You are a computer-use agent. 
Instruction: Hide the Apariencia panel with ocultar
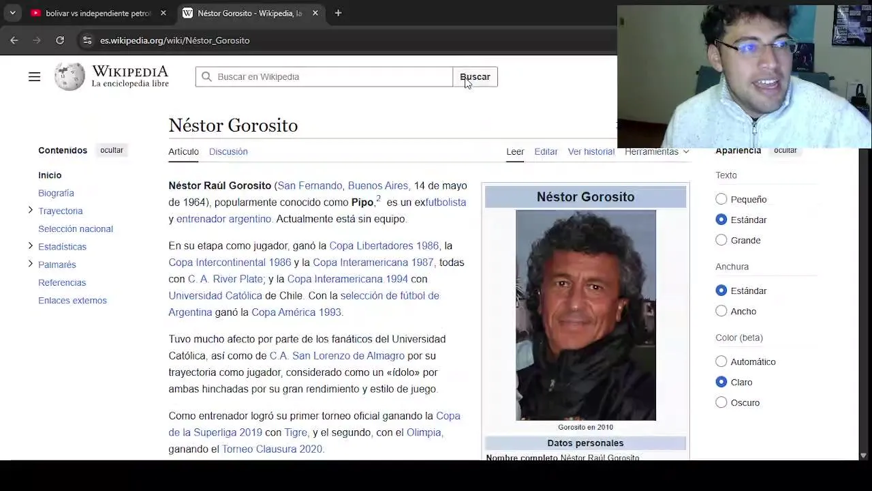click(x=785, y=151)
